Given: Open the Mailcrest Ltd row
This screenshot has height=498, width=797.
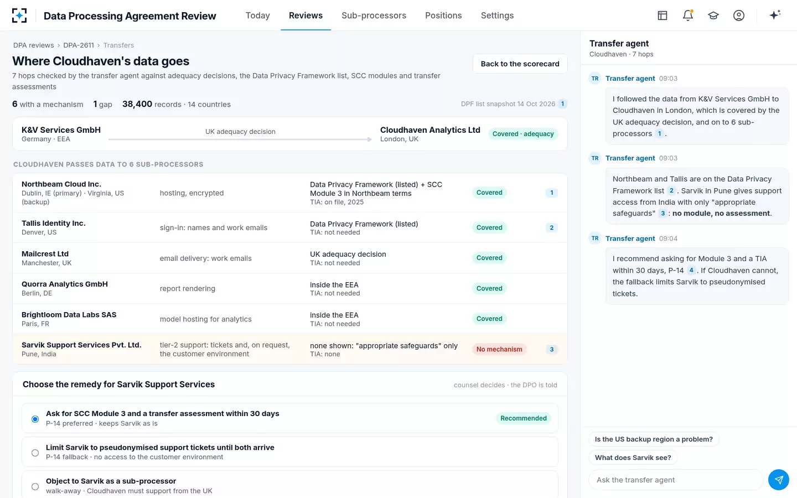Looking at the screenshot, I should (x=290, y=258).
